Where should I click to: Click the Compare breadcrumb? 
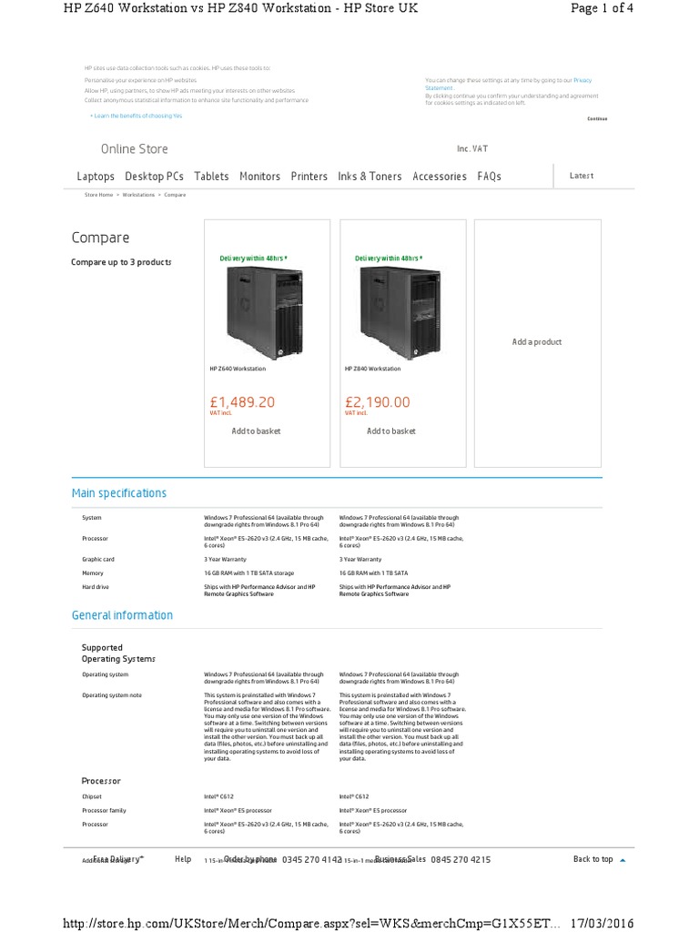[x=175, y=195]
